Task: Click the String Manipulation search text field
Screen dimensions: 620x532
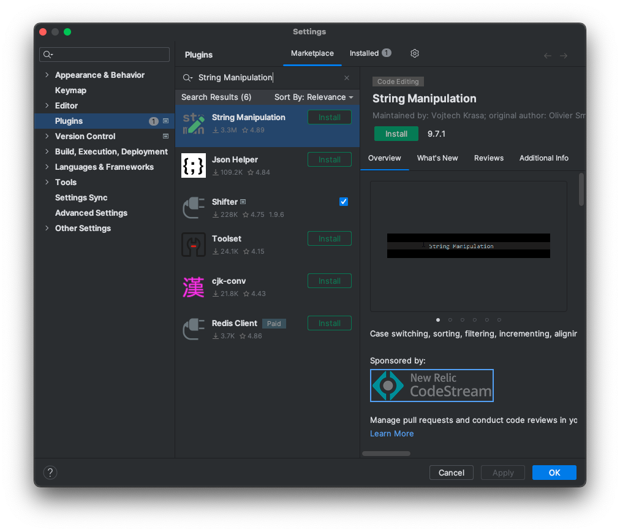Action: [x=267, y=77]
